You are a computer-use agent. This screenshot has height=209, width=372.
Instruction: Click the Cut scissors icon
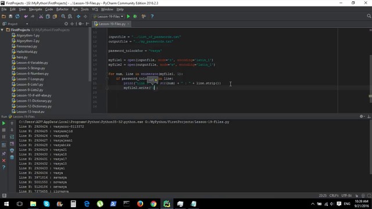[41, 16]
